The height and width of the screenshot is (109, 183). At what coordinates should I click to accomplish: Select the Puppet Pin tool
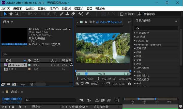(87, 14)
